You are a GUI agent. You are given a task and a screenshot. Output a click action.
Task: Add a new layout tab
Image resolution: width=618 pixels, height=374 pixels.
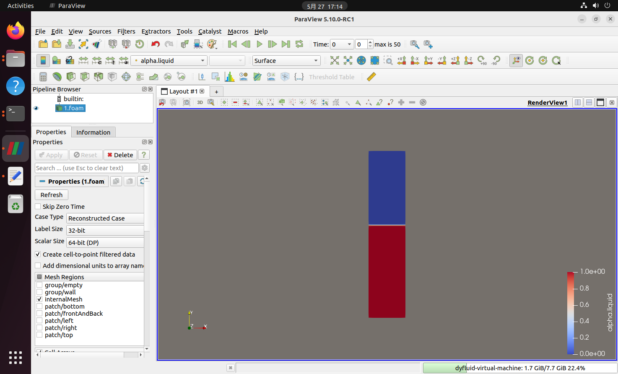point(216,91)
